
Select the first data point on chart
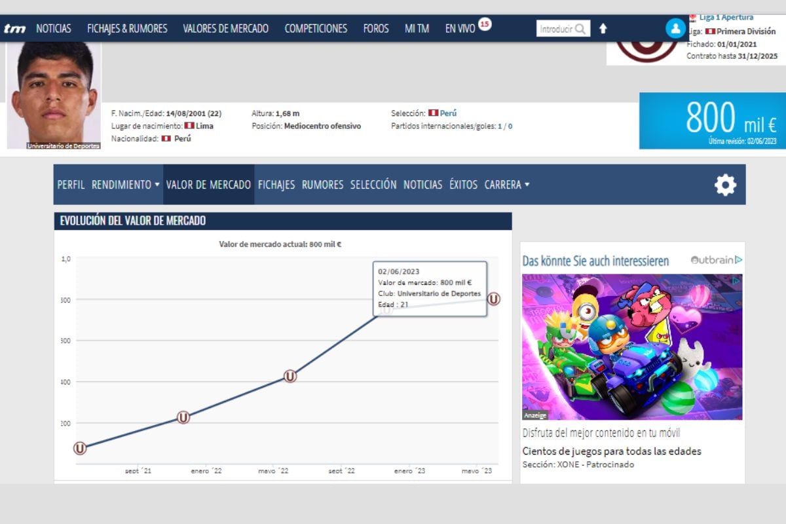80,448
